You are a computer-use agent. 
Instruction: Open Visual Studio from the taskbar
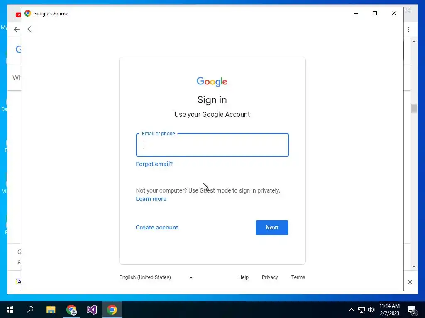pos(92,310)
